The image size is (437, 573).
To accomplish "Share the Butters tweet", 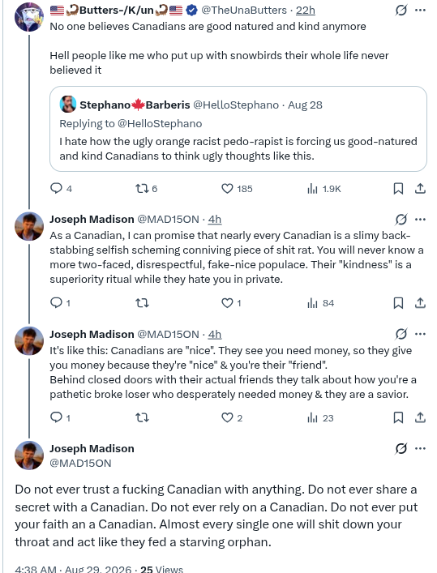I will [x=420, y=188].
